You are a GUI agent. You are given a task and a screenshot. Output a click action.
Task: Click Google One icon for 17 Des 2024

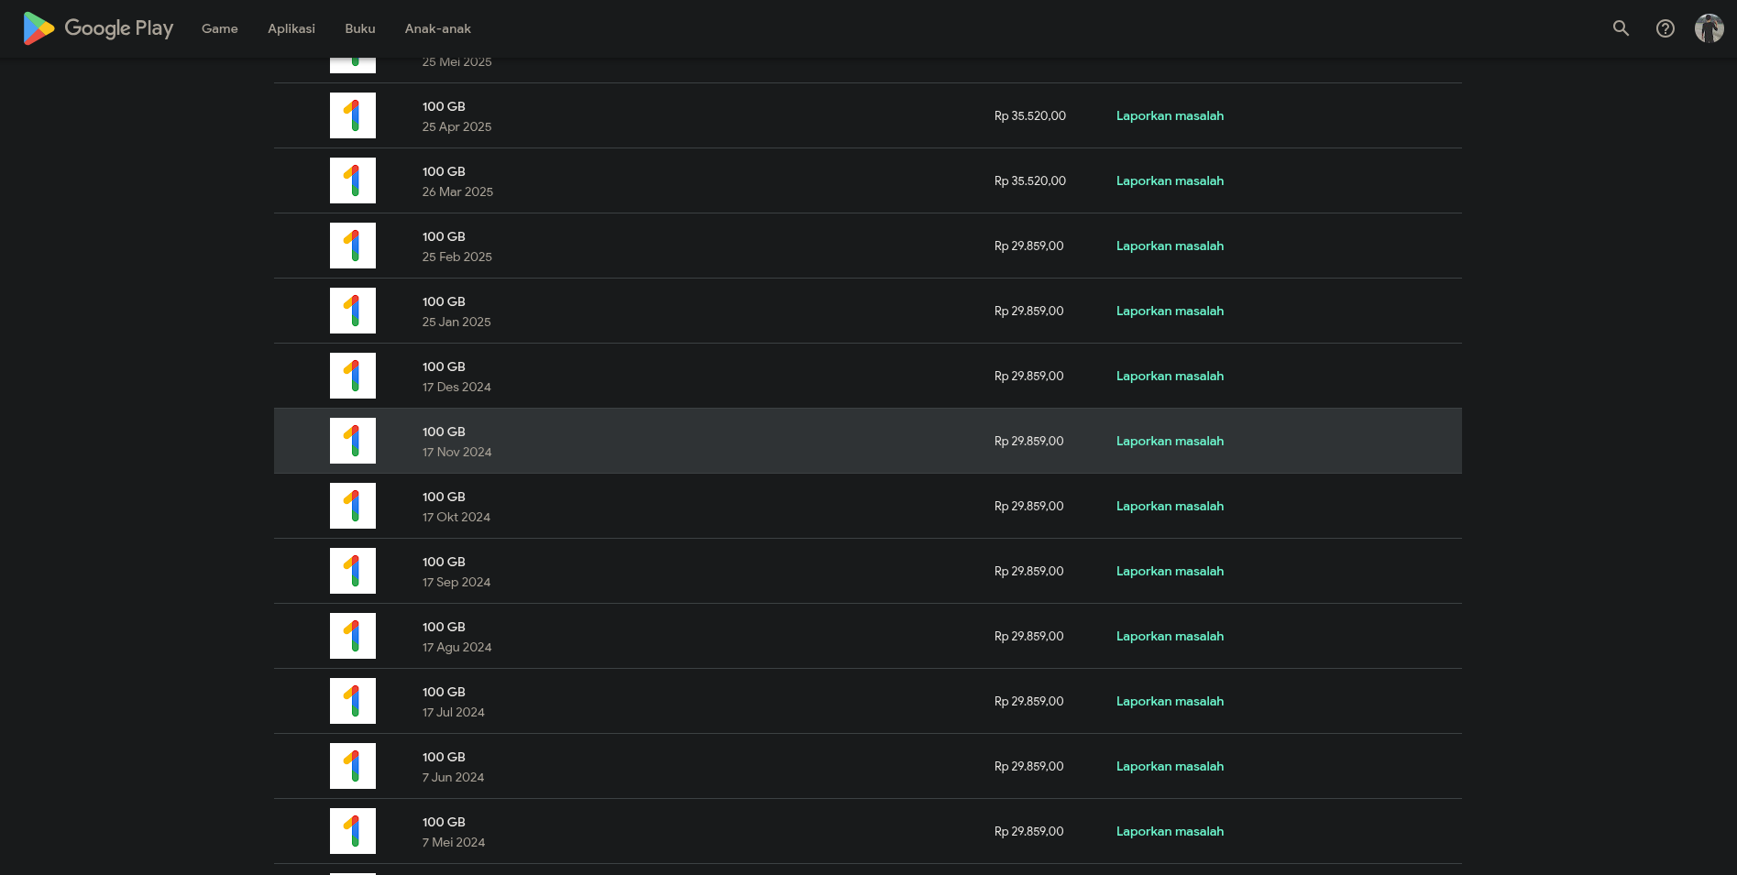353,376
